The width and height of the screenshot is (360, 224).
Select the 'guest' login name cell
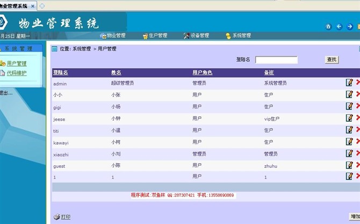[59, 166]
